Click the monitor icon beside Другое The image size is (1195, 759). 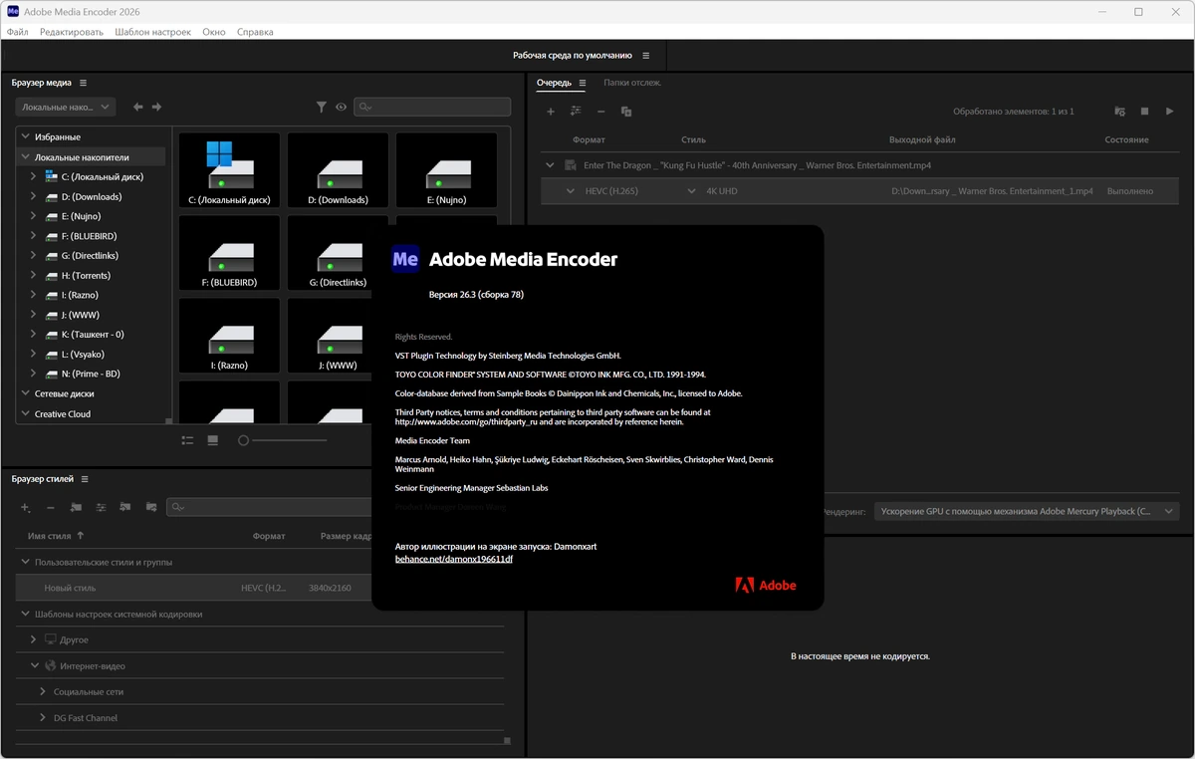[x=51, y=639]
